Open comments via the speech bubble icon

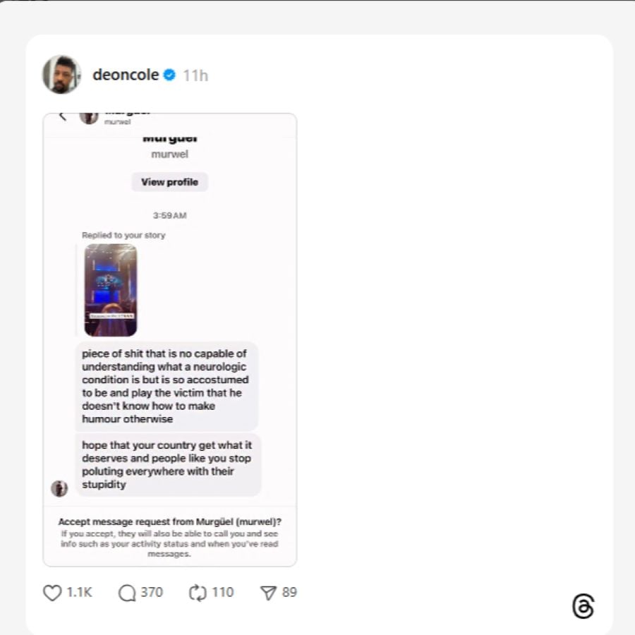pyautogui.click(x=127, y=593)
